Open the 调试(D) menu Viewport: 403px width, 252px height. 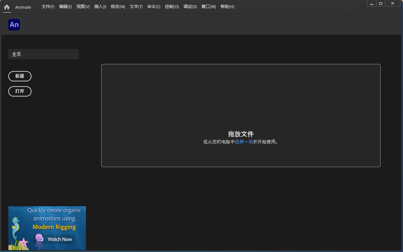pyautogui.click(x=190, y=6)
